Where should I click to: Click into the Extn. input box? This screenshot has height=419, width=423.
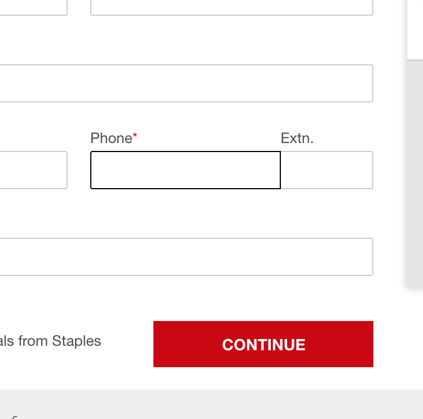(327, 170)
